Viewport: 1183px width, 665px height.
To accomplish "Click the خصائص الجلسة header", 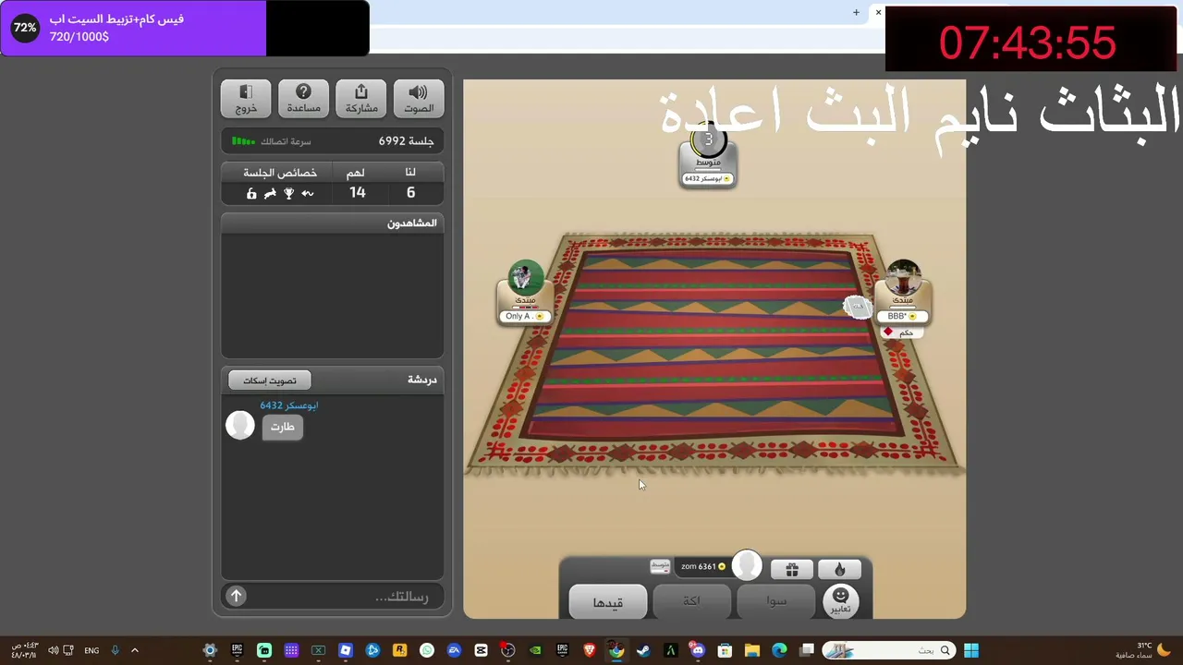I will tap(280, 173).
